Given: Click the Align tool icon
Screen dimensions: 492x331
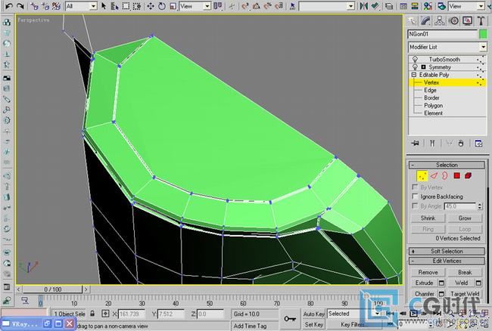Looking at the screenshot, I should (x=375, y=6).
